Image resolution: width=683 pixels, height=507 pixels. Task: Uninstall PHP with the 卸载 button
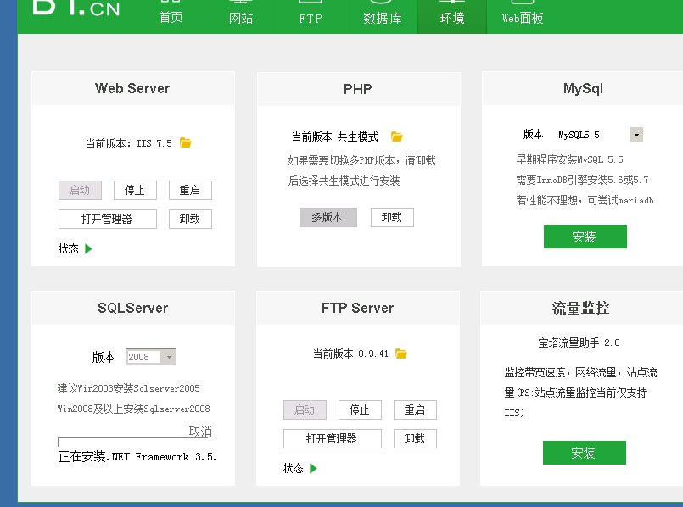(392, 217)
